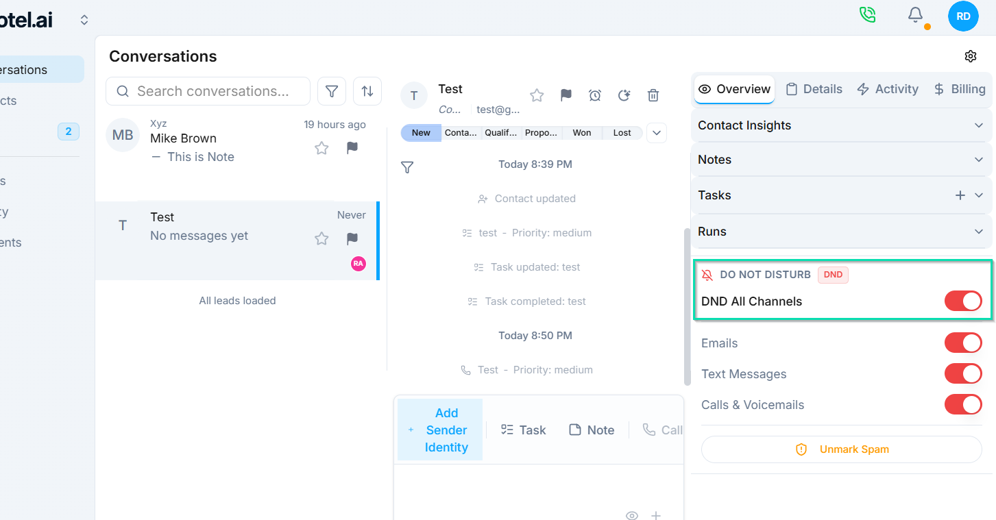Image resolution: width=996 pixels, height=520 pixels.
Task: Switch to the Details tab
Action: (x=814, y=89)
